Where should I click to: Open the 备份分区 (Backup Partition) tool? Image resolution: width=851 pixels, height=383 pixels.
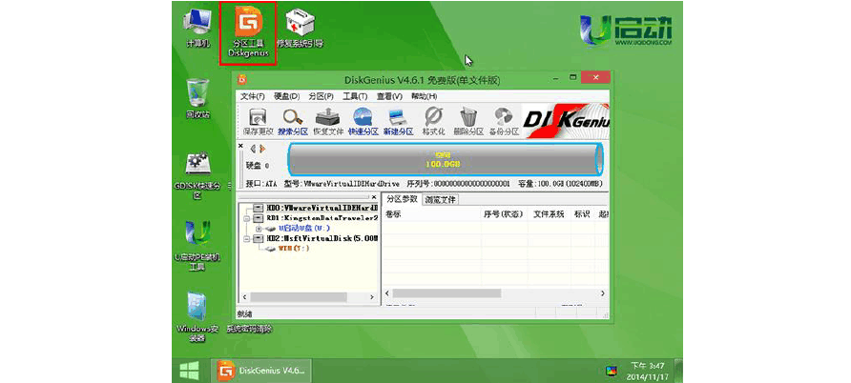[503, 122]
